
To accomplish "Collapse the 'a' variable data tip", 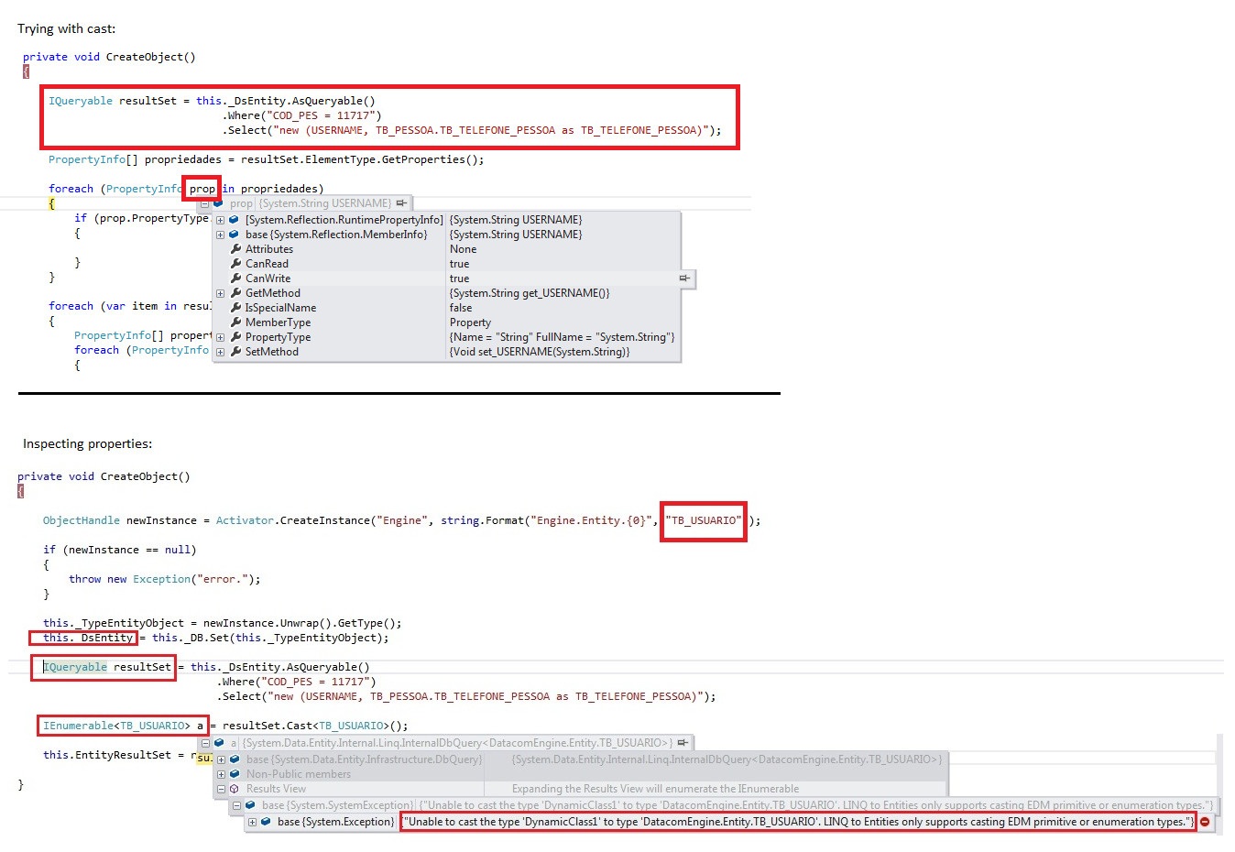I will (x=205, y=743).
